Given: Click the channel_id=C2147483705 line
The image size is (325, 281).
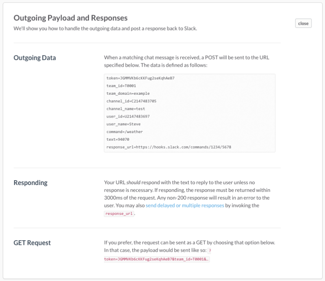Looking at the screenshot, I should tap(131, 101).
